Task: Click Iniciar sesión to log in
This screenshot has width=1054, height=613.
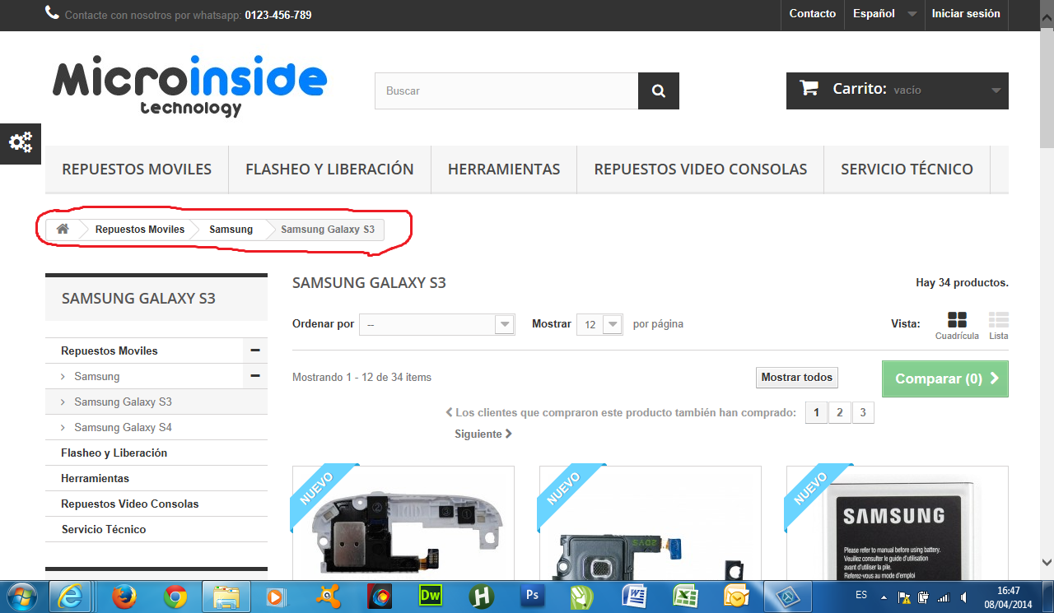Action: 966,14
